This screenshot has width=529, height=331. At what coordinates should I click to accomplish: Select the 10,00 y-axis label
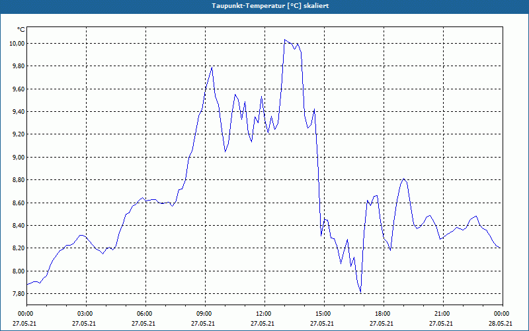tap(17, 43)
